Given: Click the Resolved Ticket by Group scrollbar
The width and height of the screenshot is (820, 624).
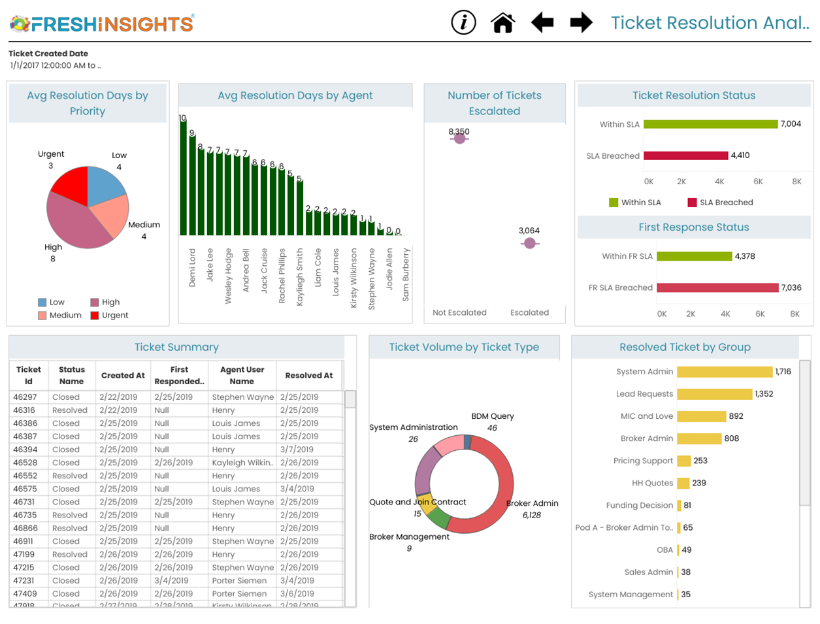Looking at the screenshot, I should 805,431.
